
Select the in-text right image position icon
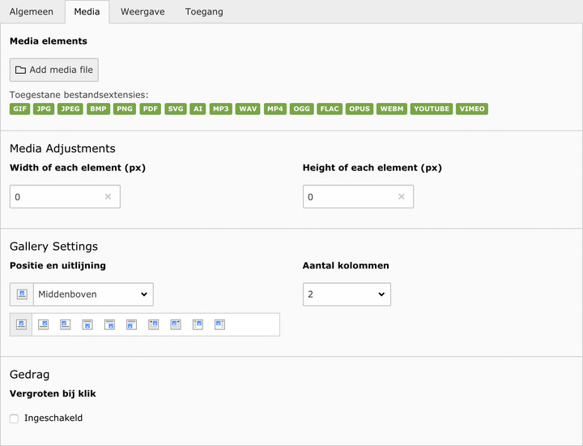[x=154, y=324]
